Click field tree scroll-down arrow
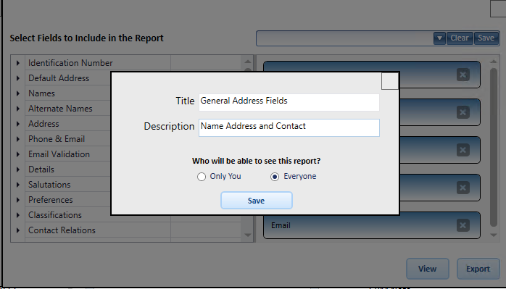 pos(248,235)
